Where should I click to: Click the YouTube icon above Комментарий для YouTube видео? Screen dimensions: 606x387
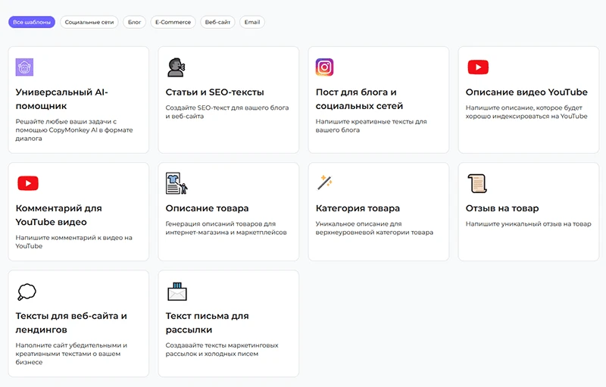[28, 183]
